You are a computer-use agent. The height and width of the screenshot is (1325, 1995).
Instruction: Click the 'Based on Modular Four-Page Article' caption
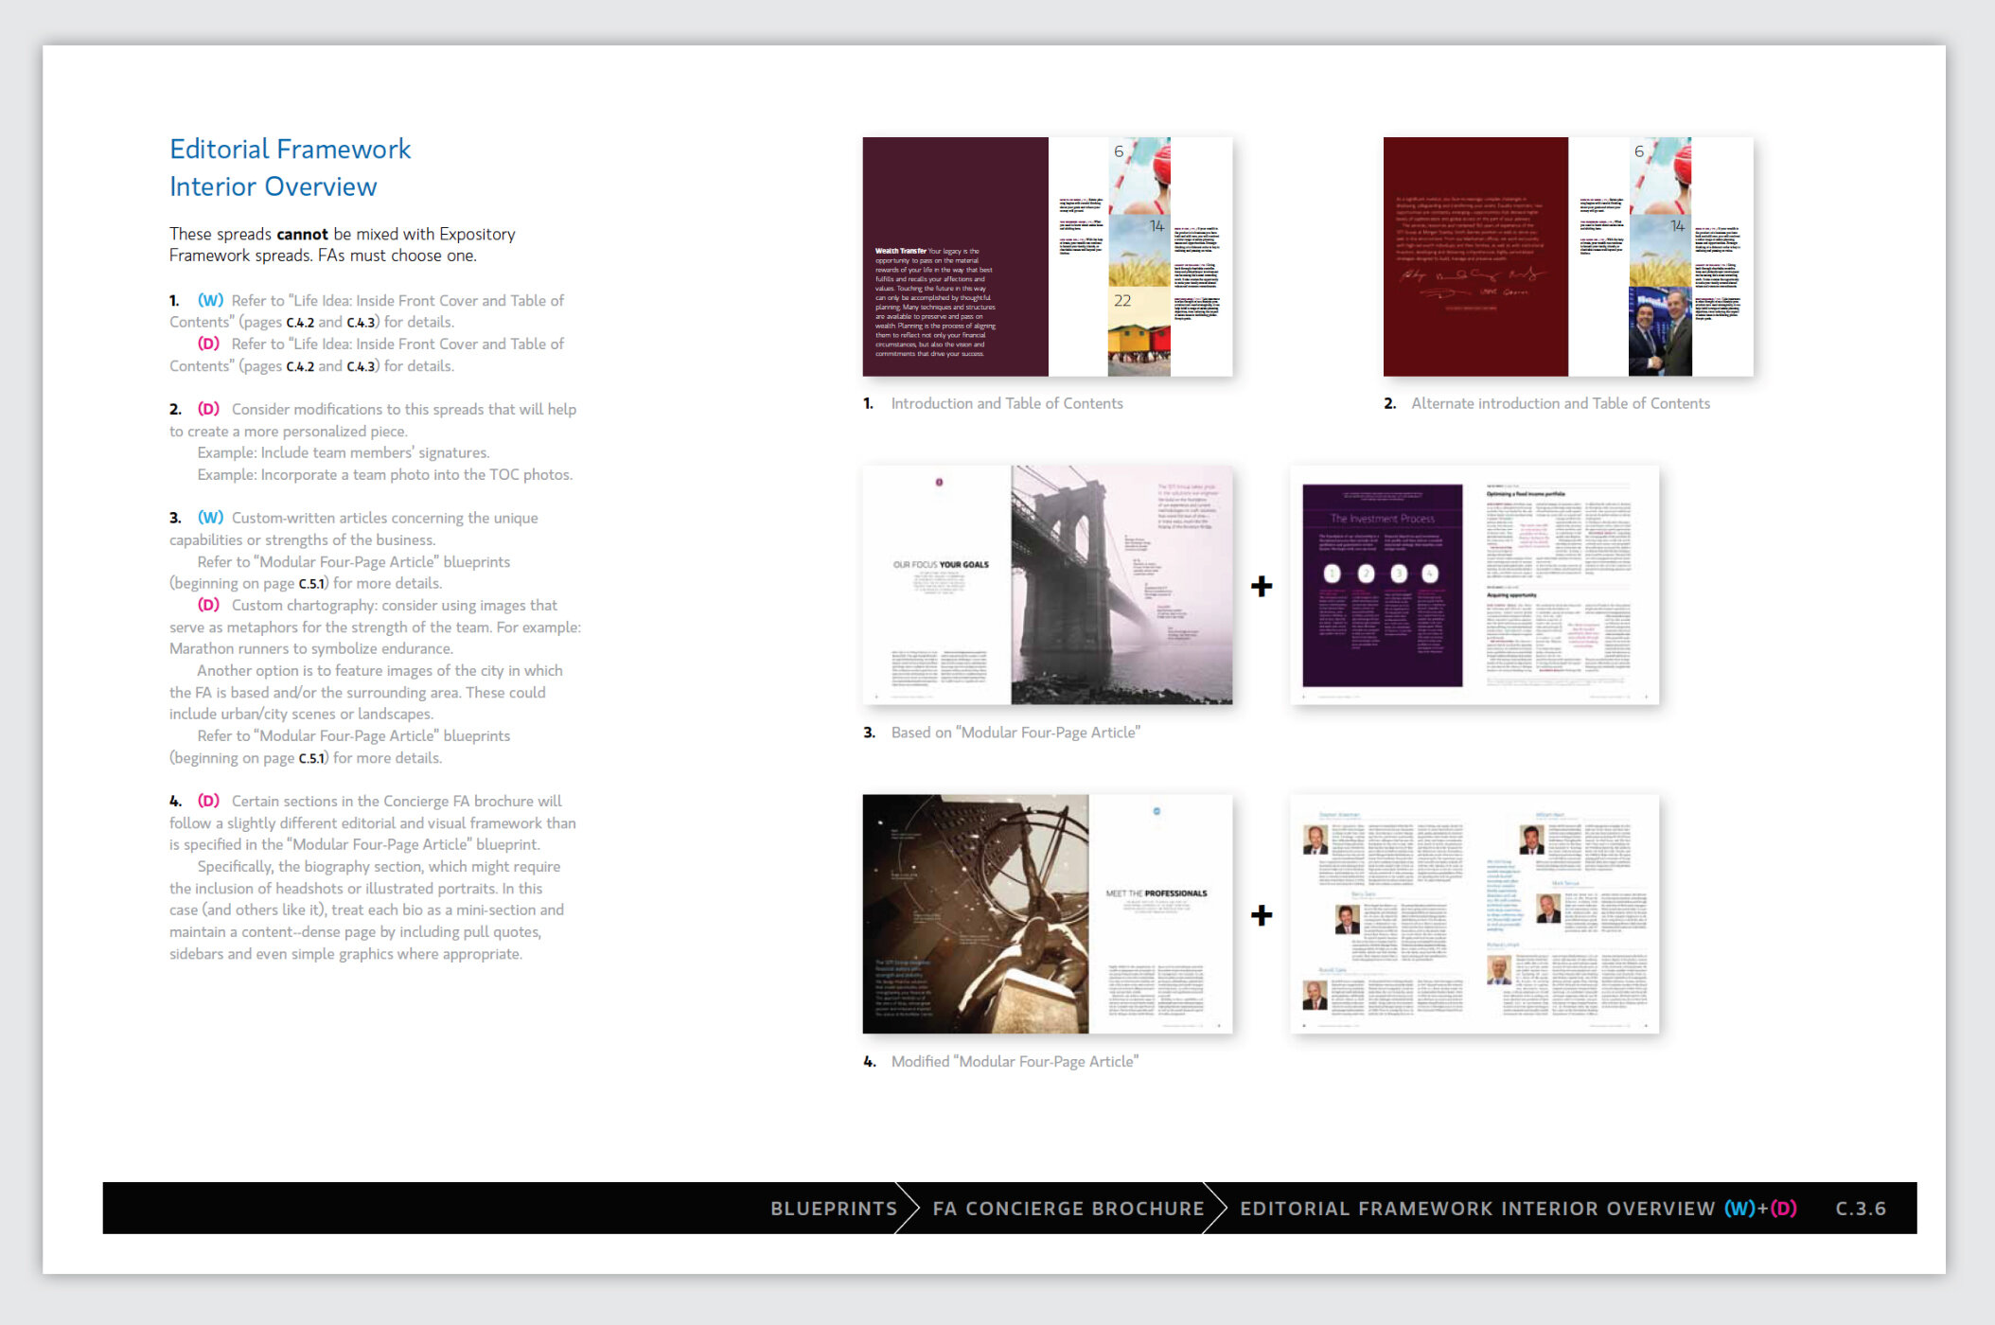pyautogui.click(x=1015, y=733)
